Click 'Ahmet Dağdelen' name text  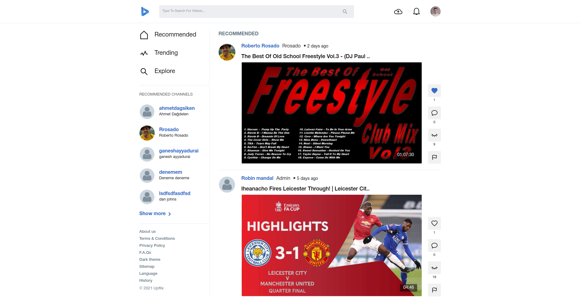point(174,114)
